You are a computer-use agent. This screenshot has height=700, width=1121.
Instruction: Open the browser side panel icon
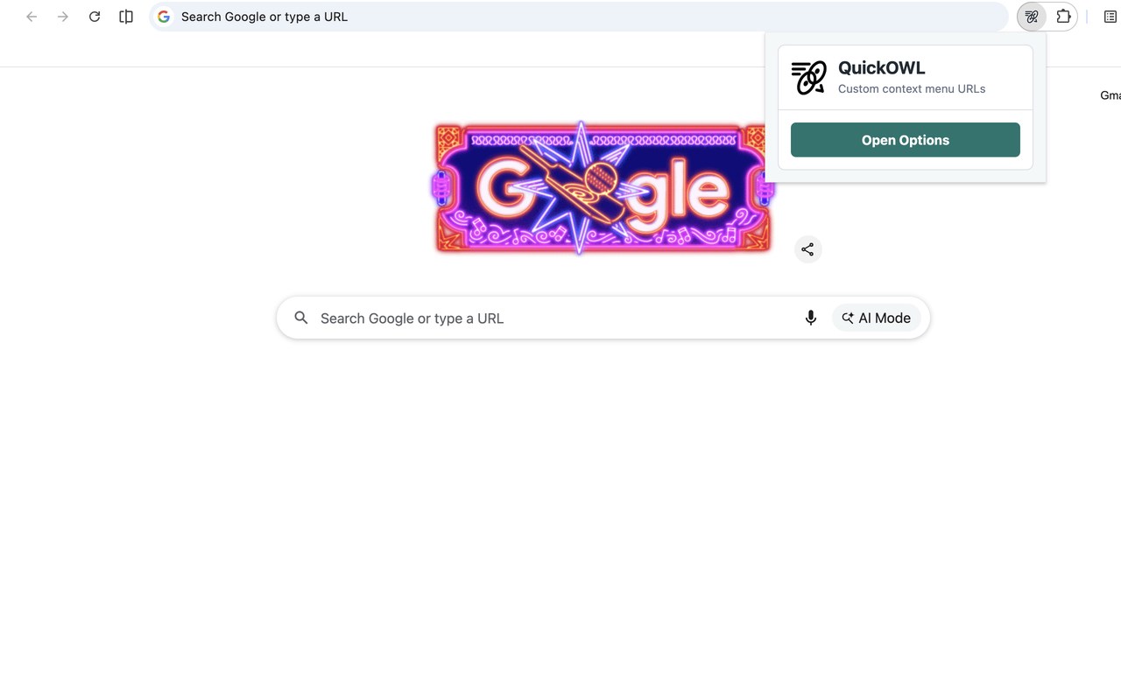(1110, 17)
